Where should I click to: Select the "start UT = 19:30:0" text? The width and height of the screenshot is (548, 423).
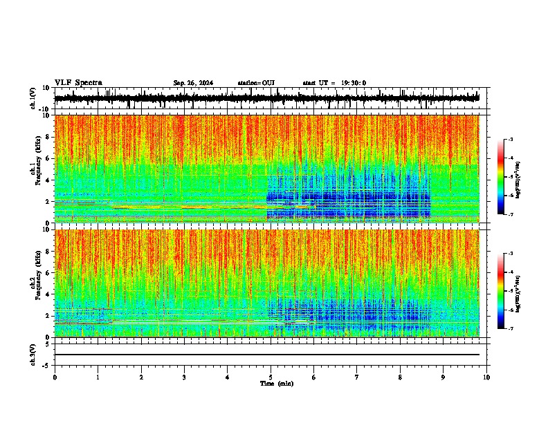pyautogui.click(x=334, y=83)
